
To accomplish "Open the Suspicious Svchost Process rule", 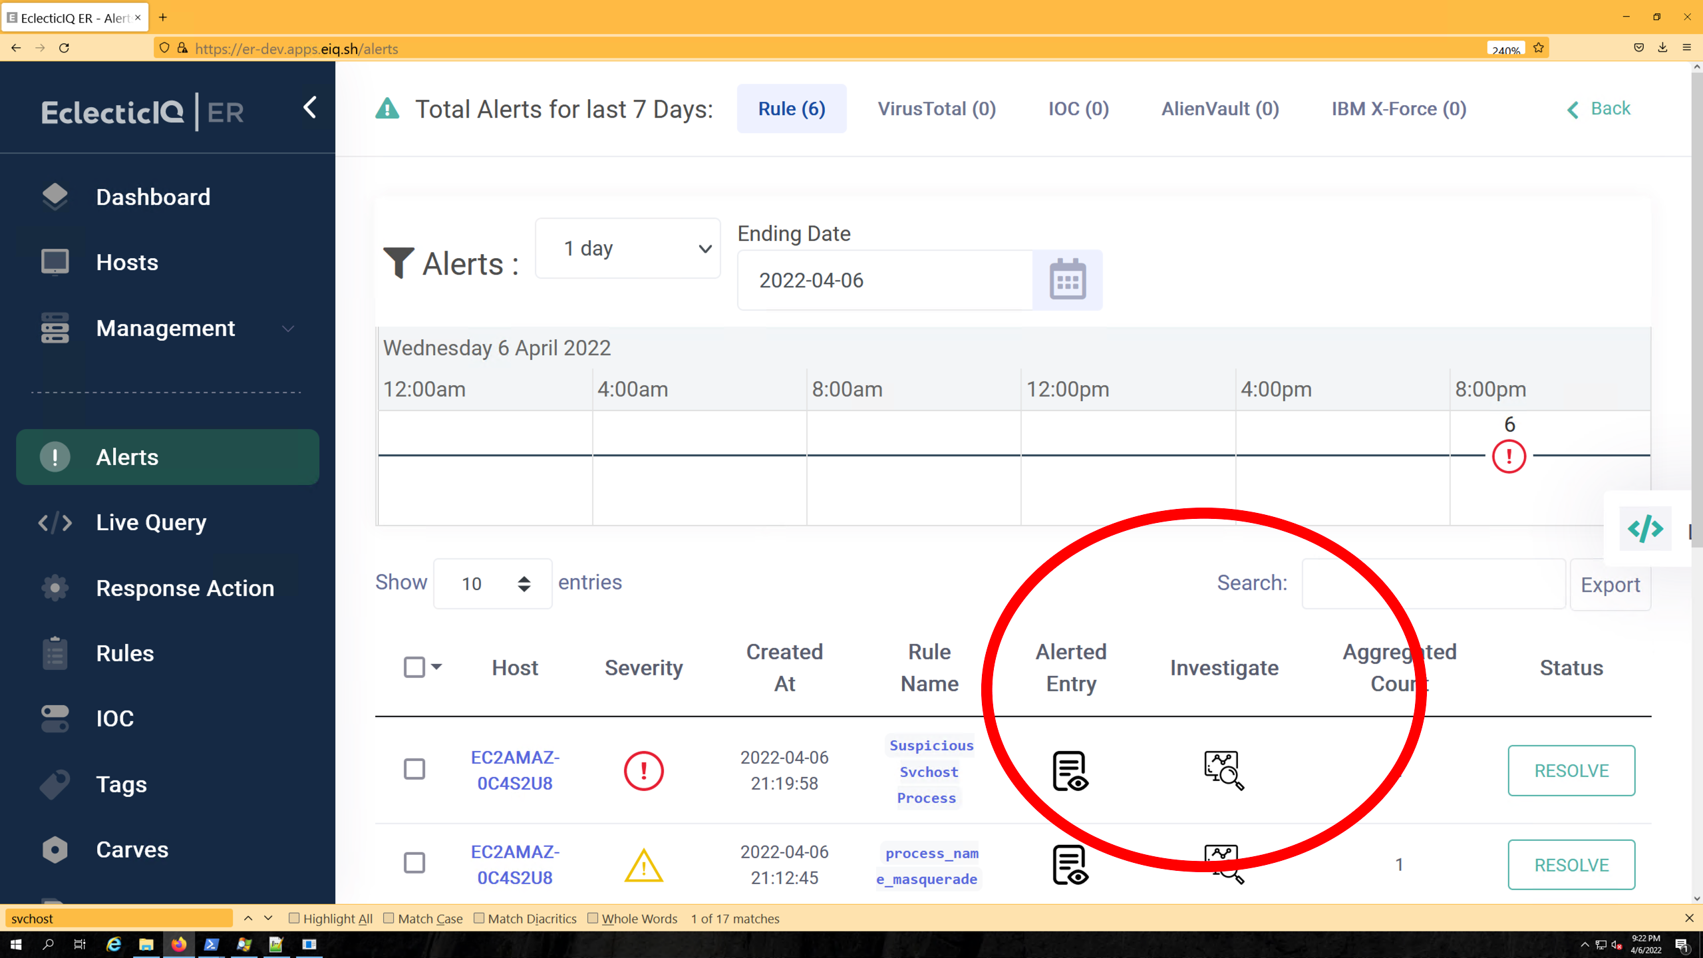I will [x=931, y=772].
